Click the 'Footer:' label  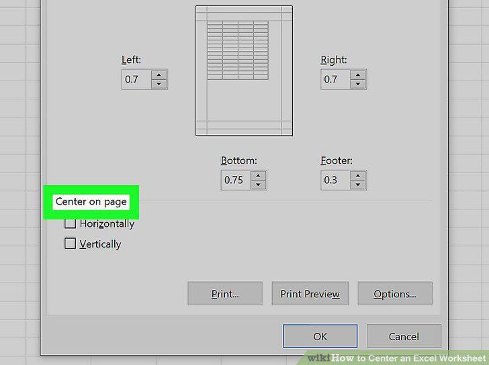pyautogui.click(x=337, y=160)
